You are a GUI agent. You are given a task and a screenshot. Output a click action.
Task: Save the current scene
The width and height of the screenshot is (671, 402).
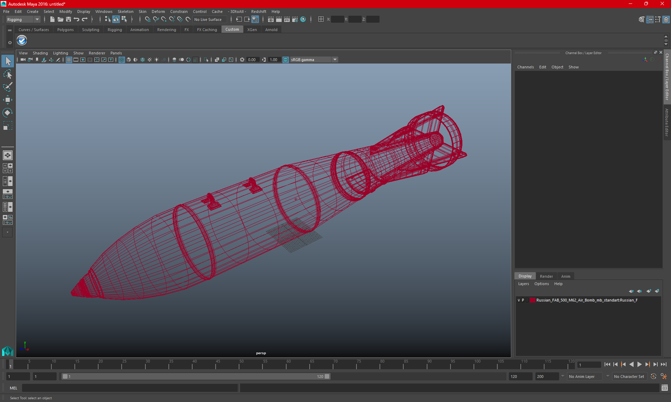68,20
